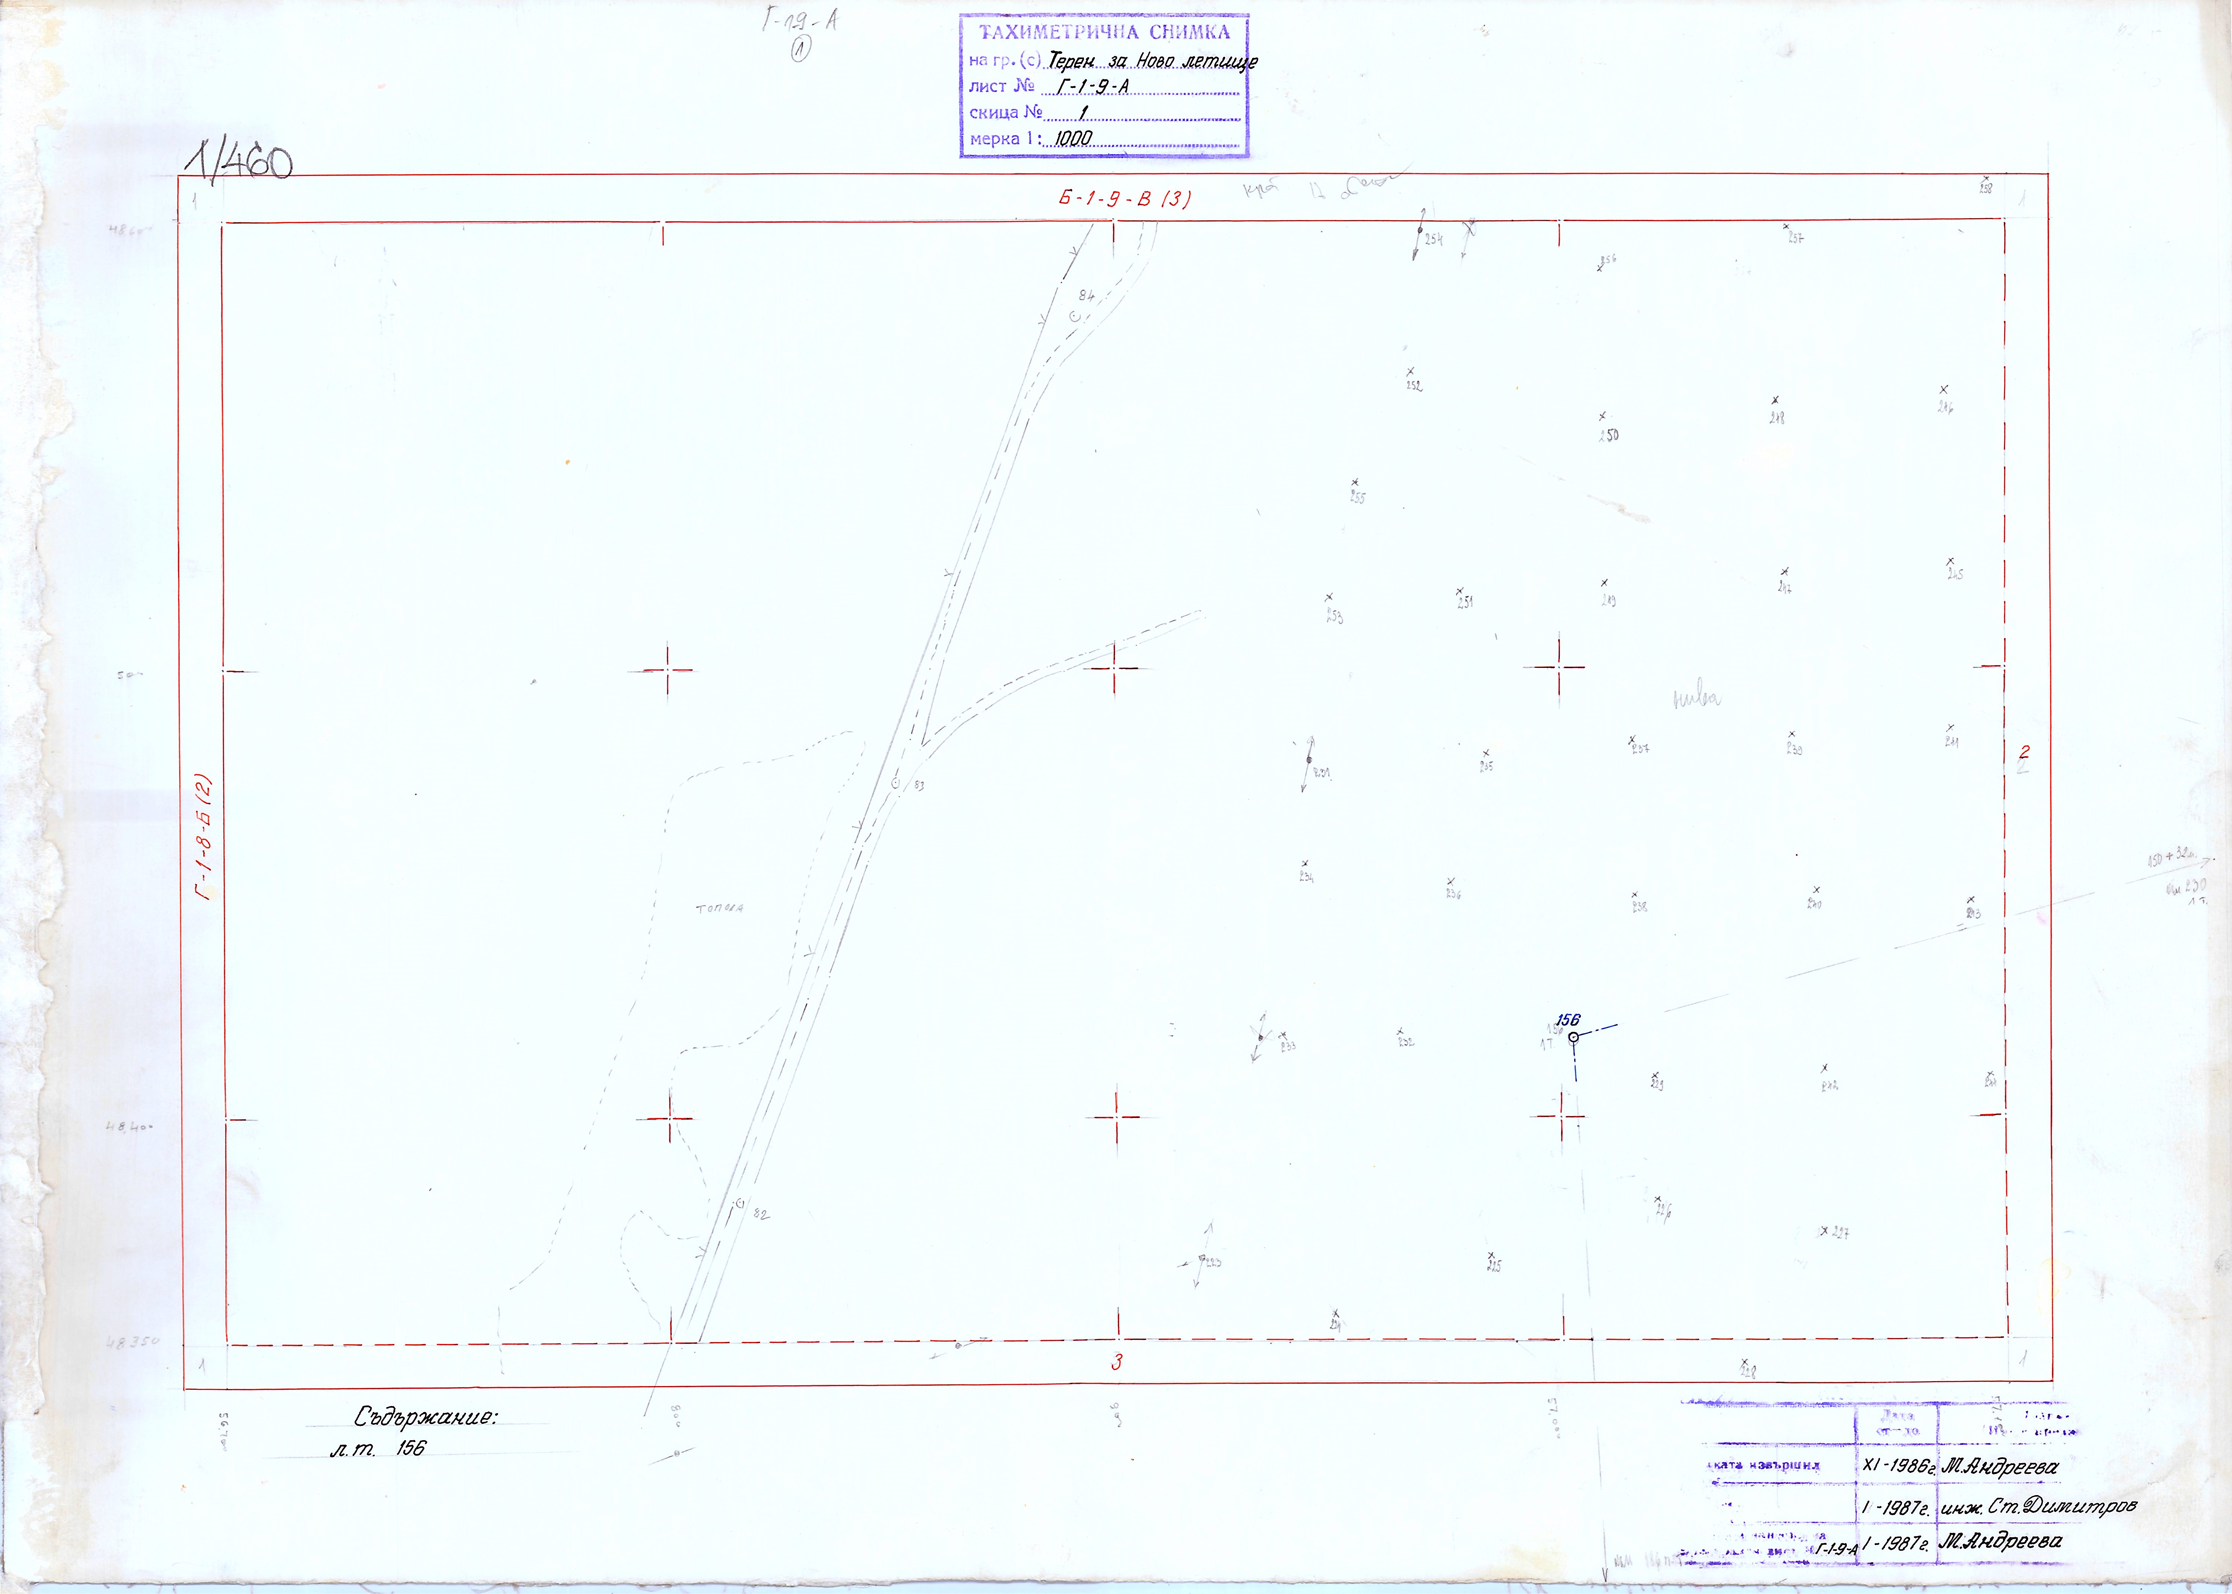Click survey point label '256'

pyautogui.click(x=1608, y=260)
